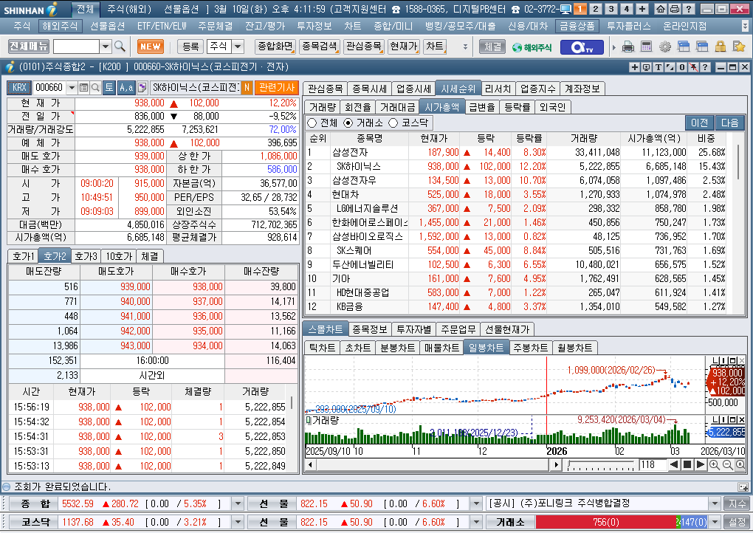Image resolution: width=753 pixels, height=533 pixels.
Task: Switch to virtual screen 2
Action: (596, 9)
